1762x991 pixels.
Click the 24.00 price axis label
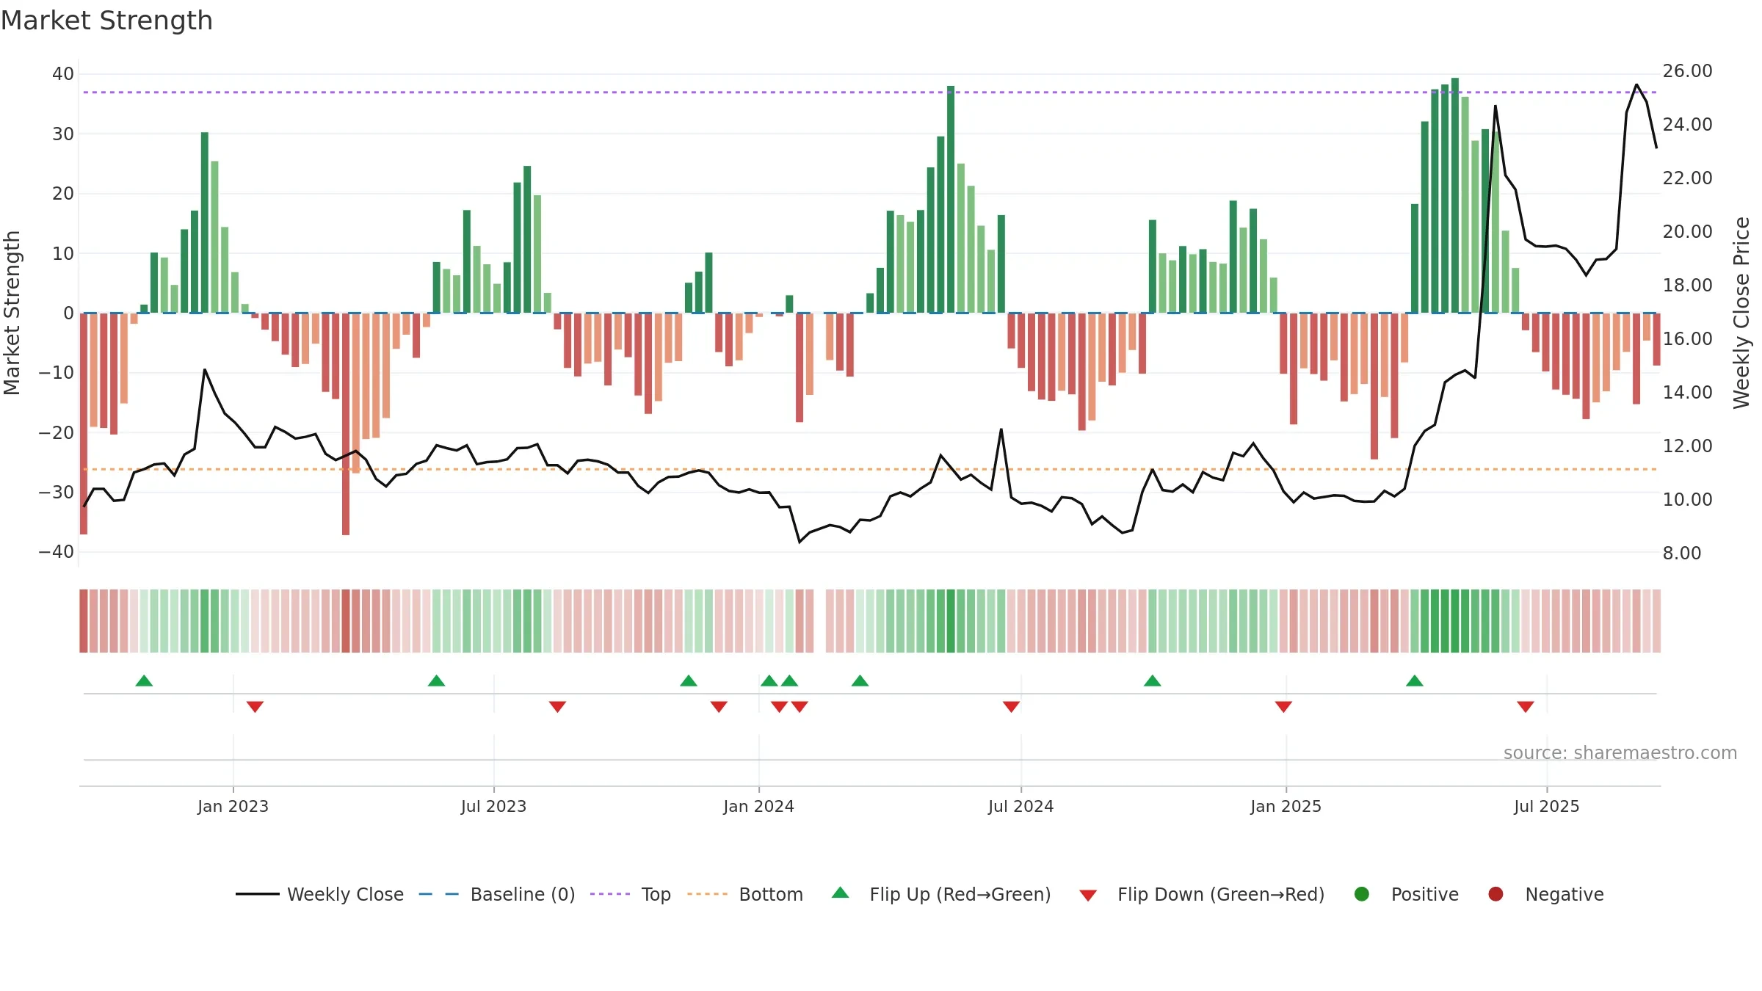pyautogui.click(x=1687, y=125)
